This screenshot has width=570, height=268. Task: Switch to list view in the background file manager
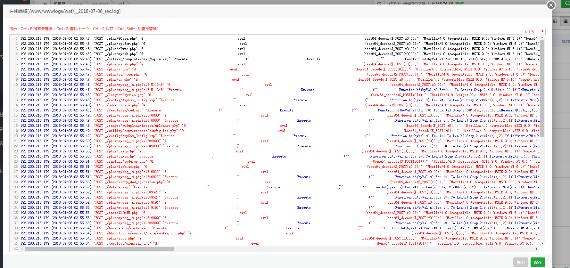point(565,21)
